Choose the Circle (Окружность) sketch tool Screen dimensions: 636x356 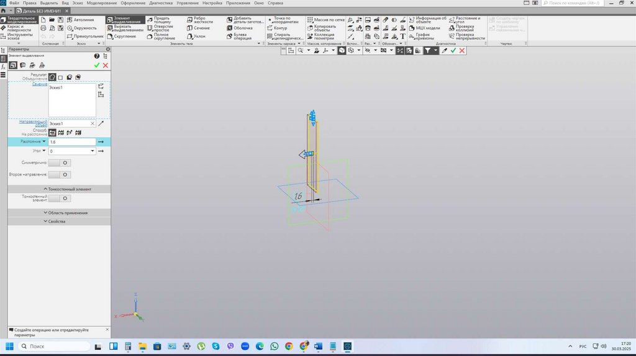(81, 28)
